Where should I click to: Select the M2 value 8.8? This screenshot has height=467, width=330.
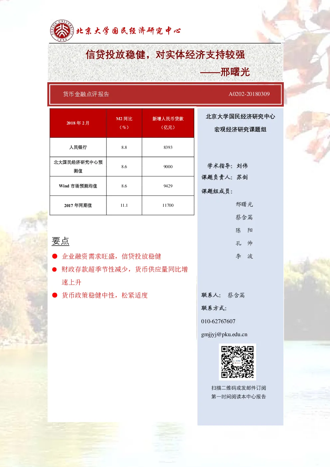[x=124, y=147]
